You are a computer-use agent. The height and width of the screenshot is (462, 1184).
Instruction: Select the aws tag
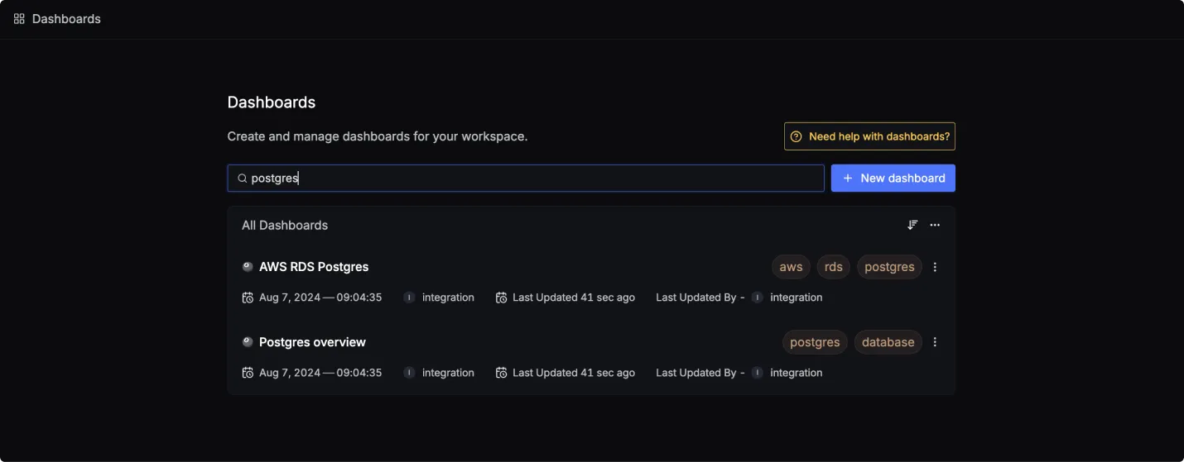click(791, 267)
